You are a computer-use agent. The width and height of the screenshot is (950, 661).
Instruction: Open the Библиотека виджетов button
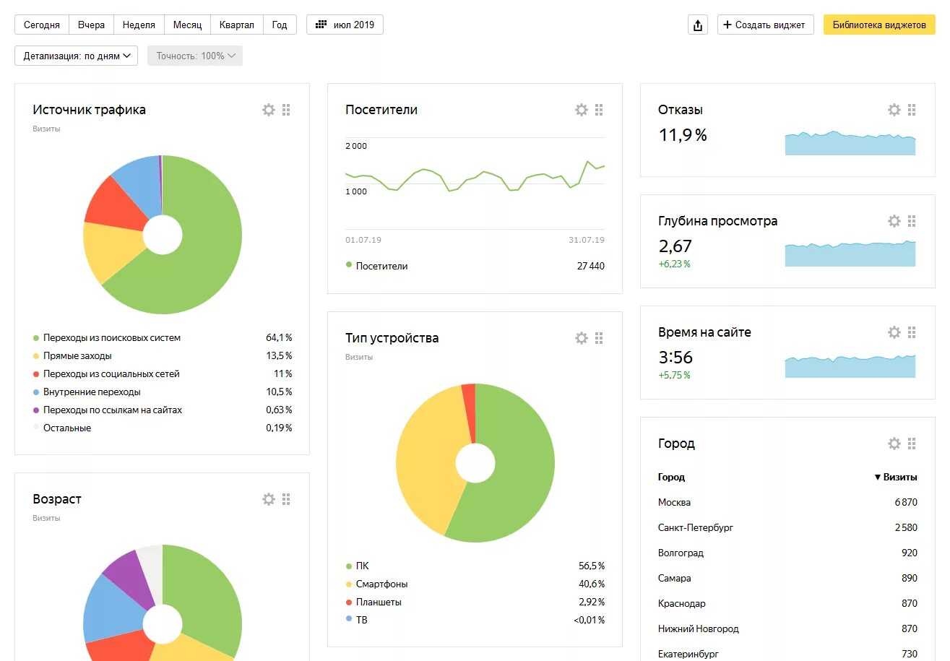(879, 25)
